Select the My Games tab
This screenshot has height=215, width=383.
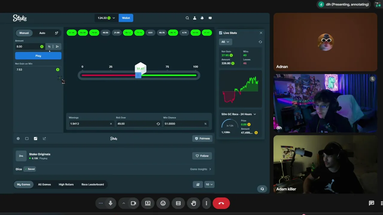24,185
